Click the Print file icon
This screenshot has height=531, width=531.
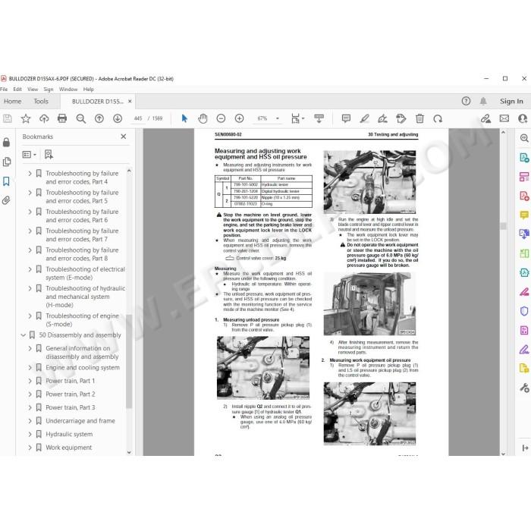pos(62,118)
